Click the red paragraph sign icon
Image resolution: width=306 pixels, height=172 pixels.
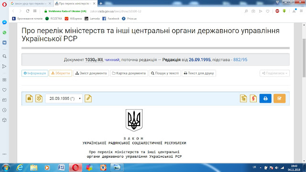tap(253, 98)
